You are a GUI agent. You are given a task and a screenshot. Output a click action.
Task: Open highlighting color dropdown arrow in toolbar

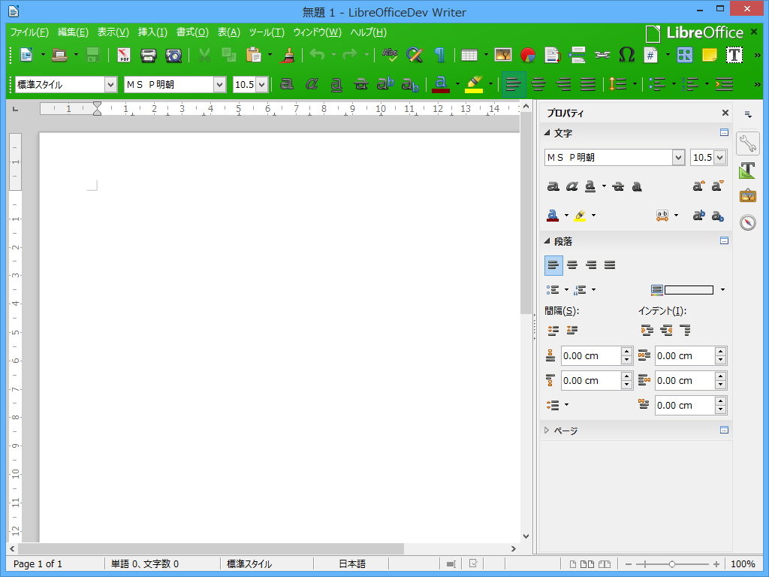pyautogui.click(x=490, y=84)
